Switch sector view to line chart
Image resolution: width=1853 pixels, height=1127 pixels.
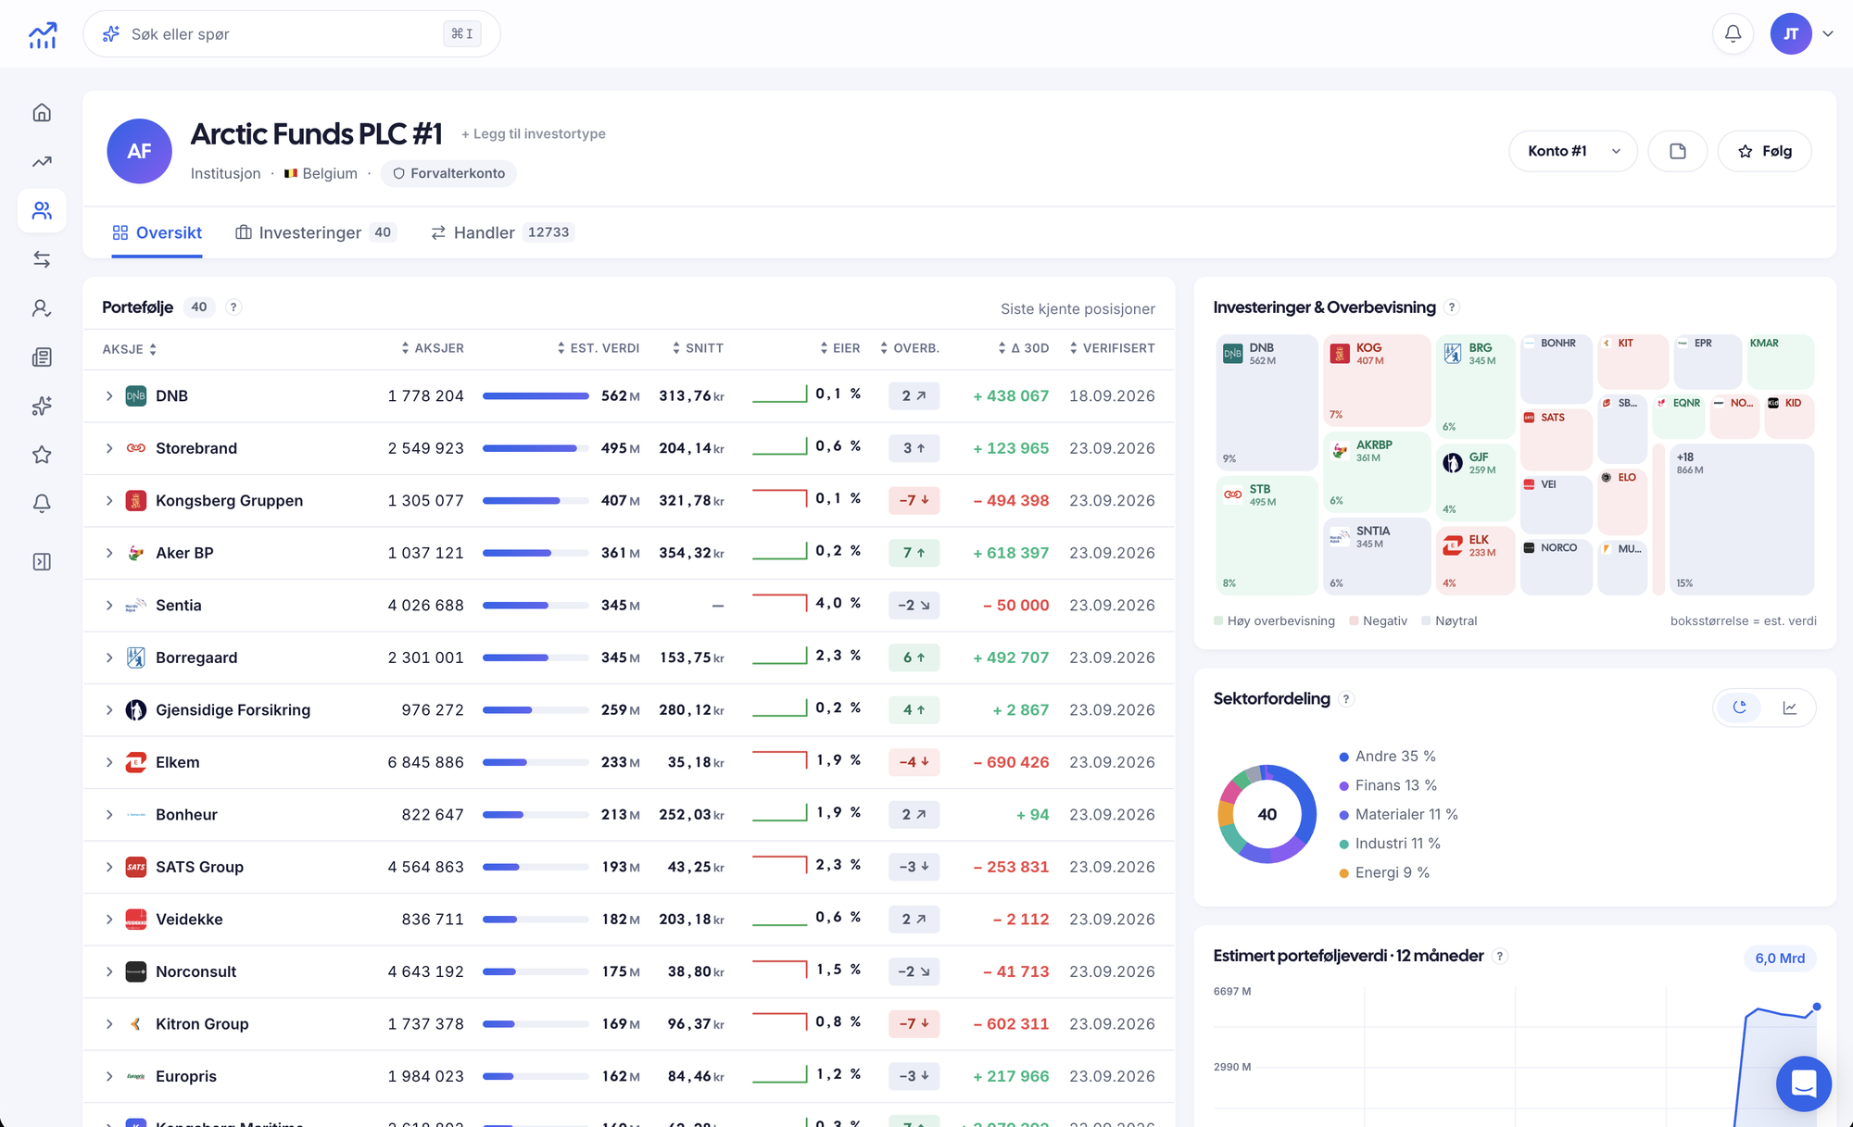coord(1790,708)
